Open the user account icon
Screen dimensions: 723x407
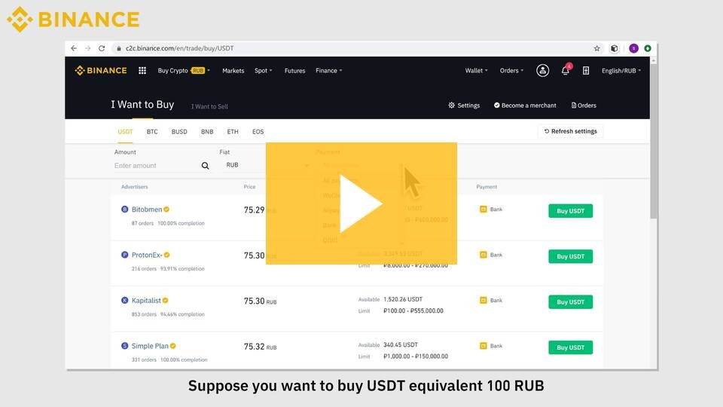tap(542, 71)
